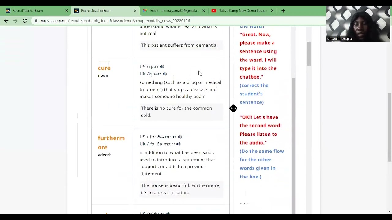Play UK pronunciation audio for furthermore
Viewport: 392px width, 220px height.
[x=179, y=144]
